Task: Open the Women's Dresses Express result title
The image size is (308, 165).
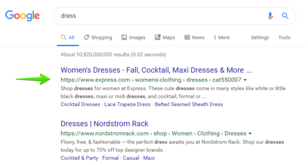Action: 156,70
